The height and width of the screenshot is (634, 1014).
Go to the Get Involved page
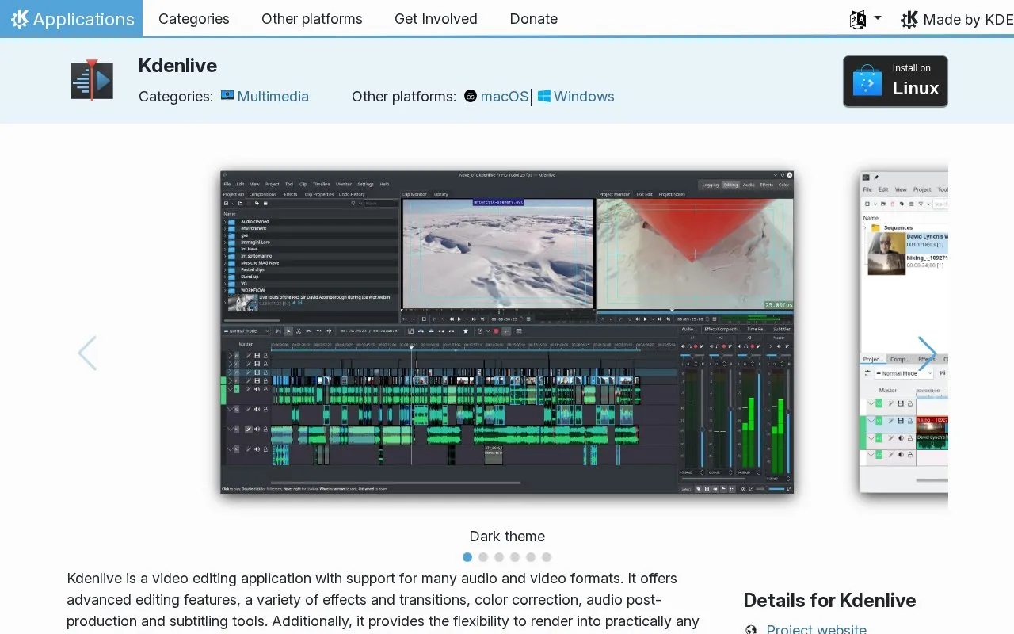click(x=436, y=19)
